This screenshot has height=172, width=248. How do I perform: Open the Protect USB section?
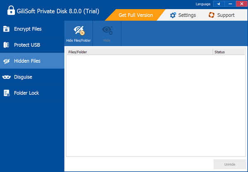pyautogui.click(x=32, y=45)
